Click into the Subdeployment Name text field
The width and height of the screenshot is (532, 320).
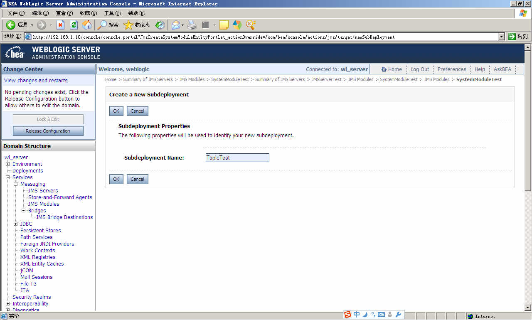[237, 158]
